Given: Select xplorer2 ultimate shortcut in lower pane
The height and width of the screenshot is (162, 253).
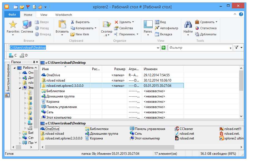Looking at the screenshot, I should 232,138.
